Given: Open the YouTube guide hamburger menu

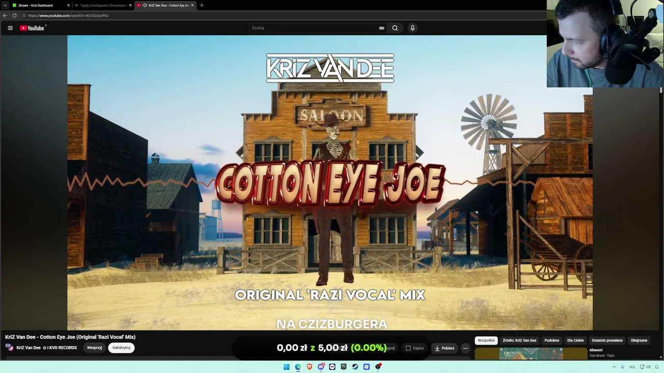Looking at the screenshot, I should click(10, 28).
